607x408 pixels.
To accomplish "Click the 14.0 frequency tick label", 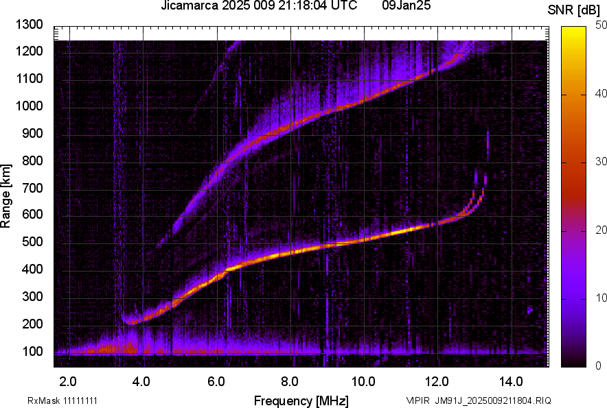I will [x=511, y=381].
